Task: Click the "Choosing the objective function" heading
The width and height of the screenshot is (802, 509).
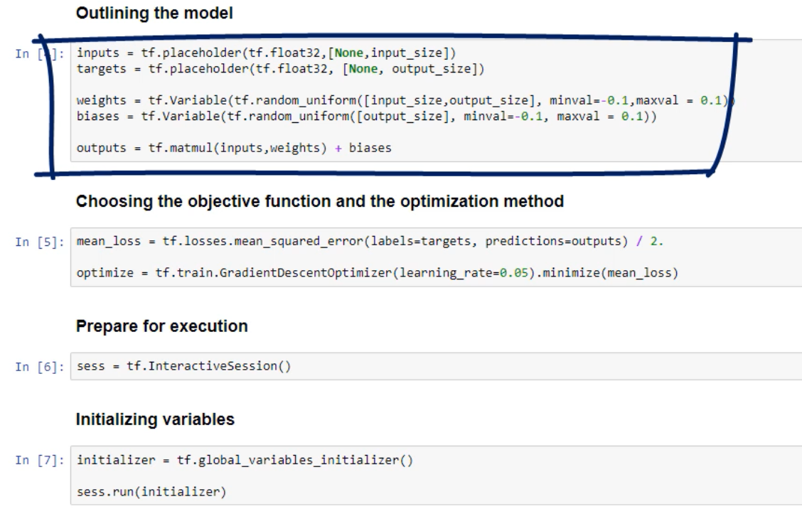Action: point(320,202)
